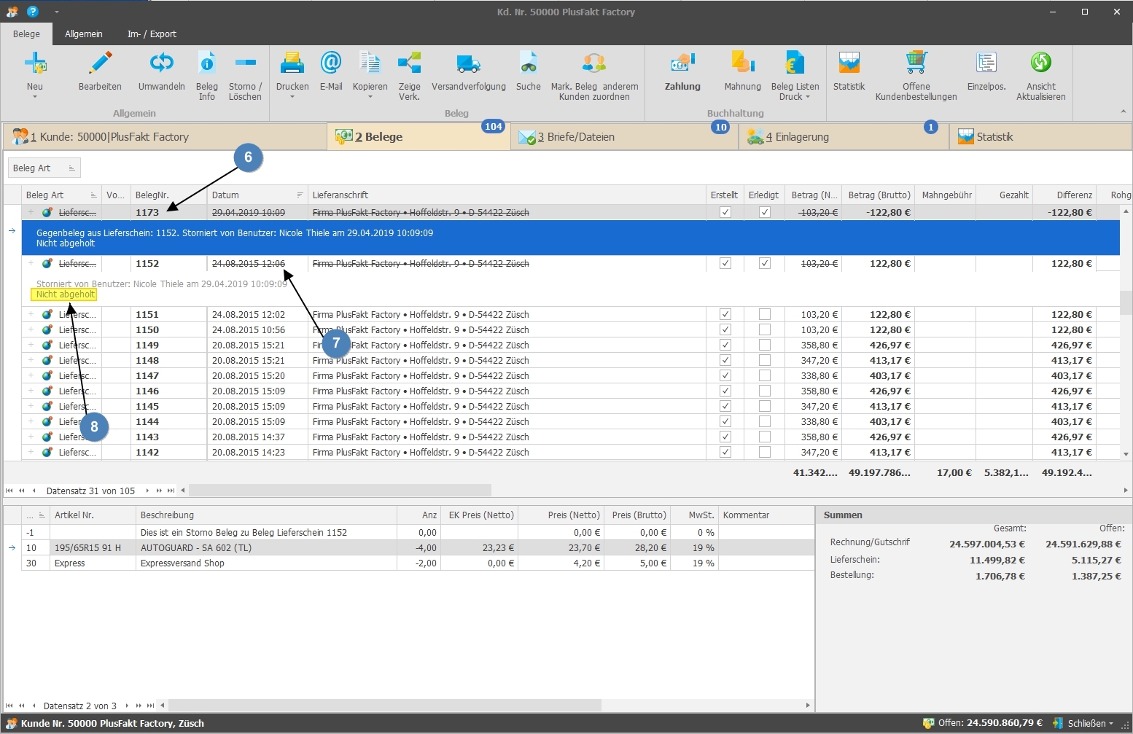Click vertical scrollbar of Belege list
Screen dimensions: 1133x734
pyautogui.click(x=1126, y=302)
